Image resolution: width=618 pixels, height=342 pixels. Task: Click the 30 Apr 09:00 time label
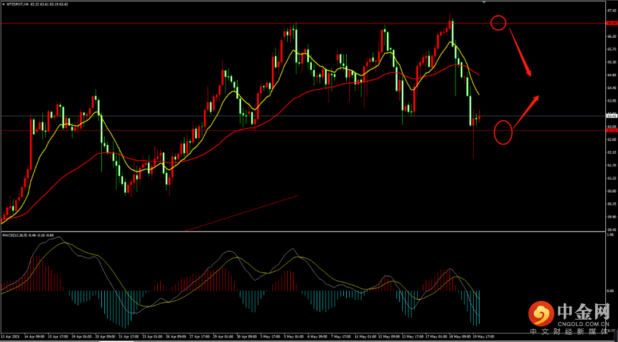(247, 337)
